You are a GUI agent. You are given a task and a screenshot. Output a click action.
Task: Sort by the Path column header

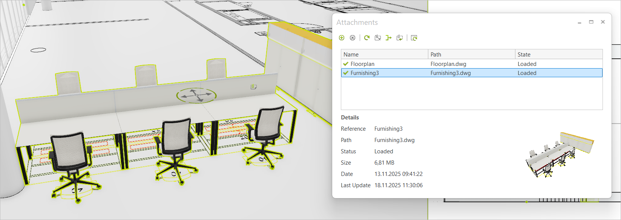472,54
